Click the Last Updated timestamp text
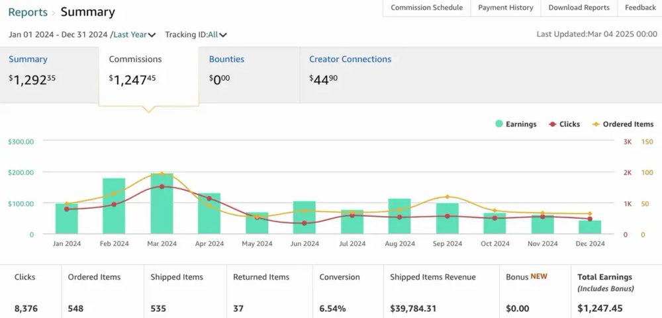The width and height of the screenshot is (662, 318). (597, 34)
